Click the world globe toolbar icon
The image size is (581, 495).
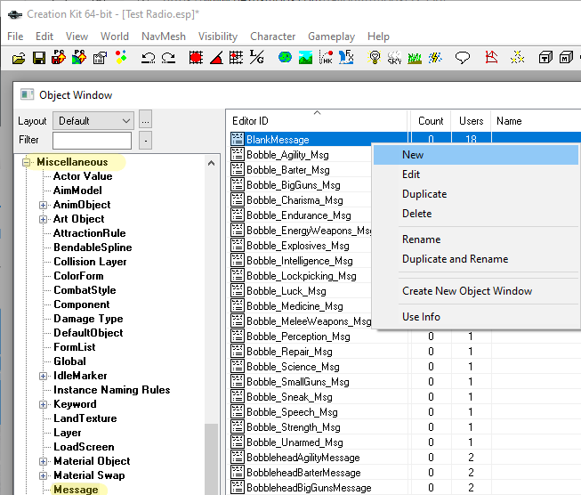click(285, 58)
